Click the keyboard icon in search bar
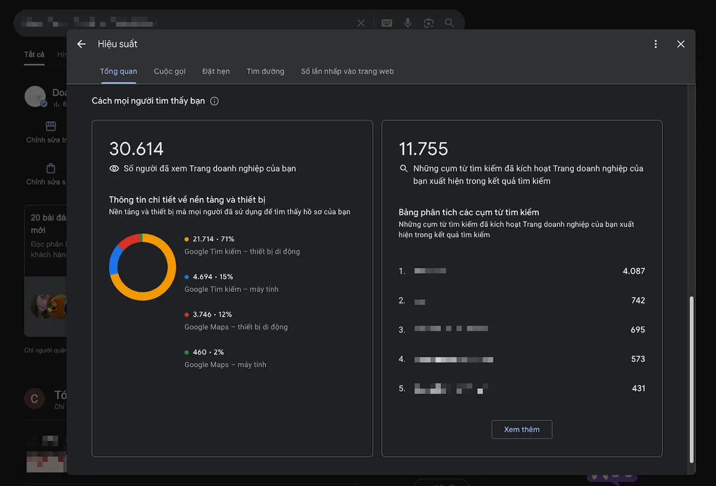This screenshot has height=486, width=716. pyautogui.click(x=387, y=23)
